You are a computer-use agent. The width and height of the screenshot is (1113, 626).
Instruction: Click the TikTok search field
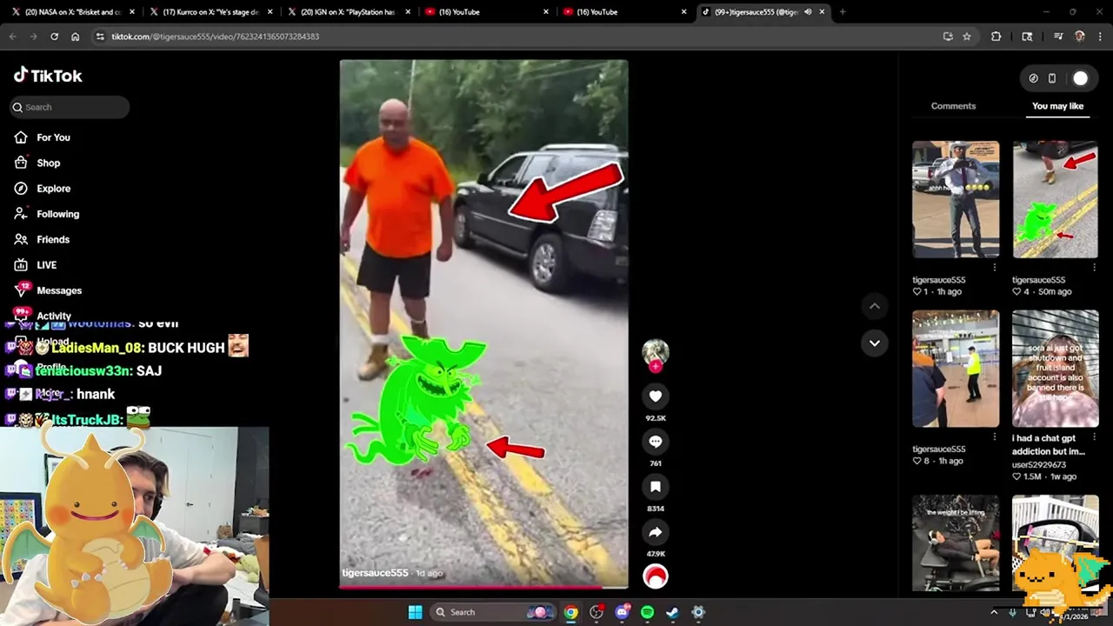tap(70, 107)
